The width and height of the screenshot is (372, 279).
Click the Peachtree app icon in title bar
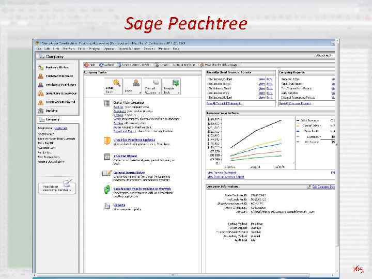37,43
